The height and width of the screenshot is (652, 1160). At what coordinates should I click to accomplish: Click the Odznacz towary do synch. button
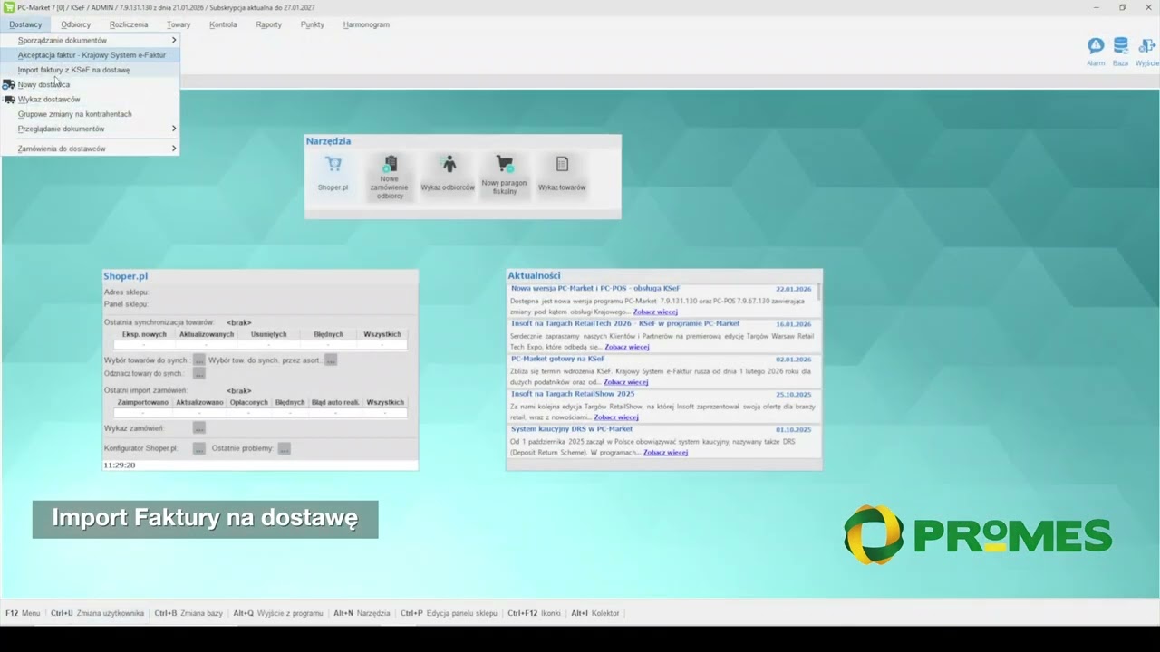coord(199,373)
